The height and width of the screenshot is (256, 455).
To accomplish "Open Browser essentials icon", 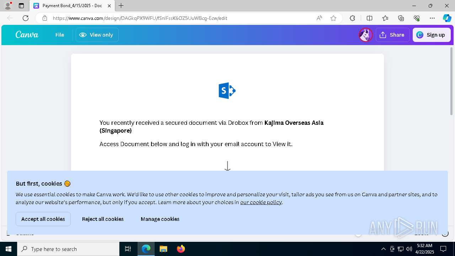I will (x=417, y=18).
